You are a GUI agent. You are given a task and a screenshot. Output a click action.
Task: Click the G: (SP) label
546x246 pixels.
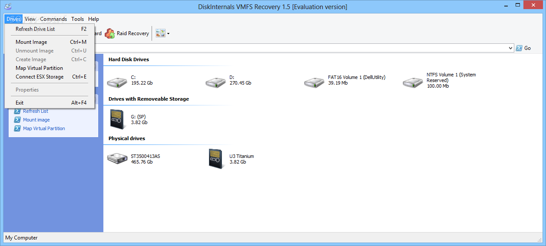click(x=138, y=117)
